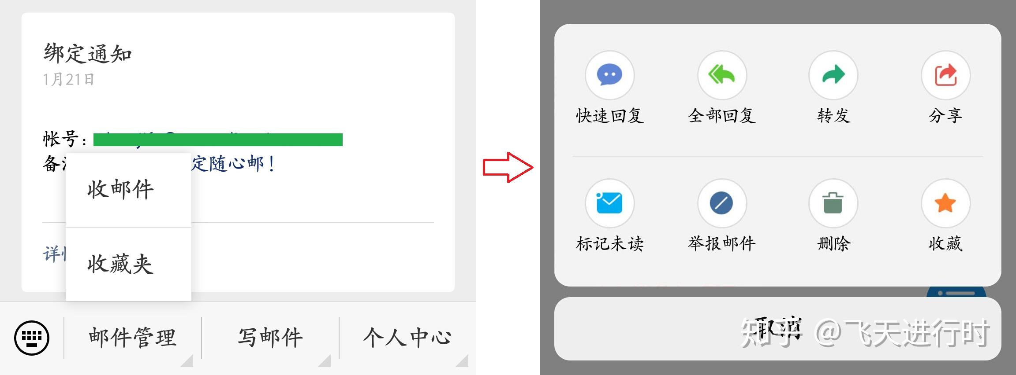1016x375 pixels.
Task: Tap the 删除 label under the trash icon
Action: click(833, 243)
